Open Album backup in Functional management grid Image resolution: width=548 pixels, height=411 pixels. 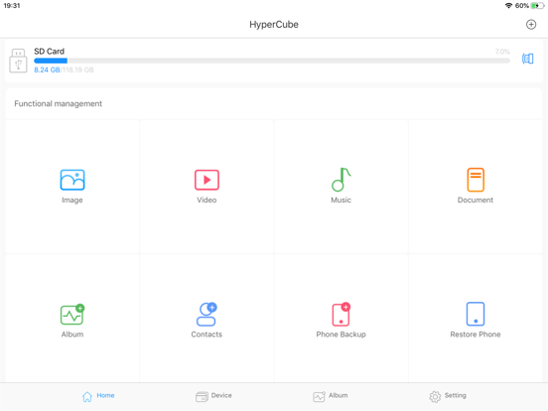(72, 320)
